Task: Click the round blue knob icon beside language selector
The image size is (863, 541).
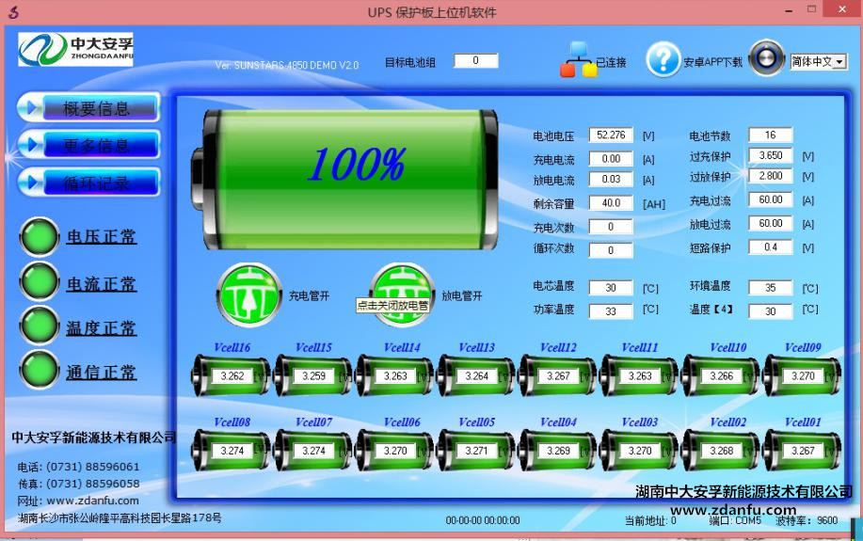Action: (x=767, y=58)
